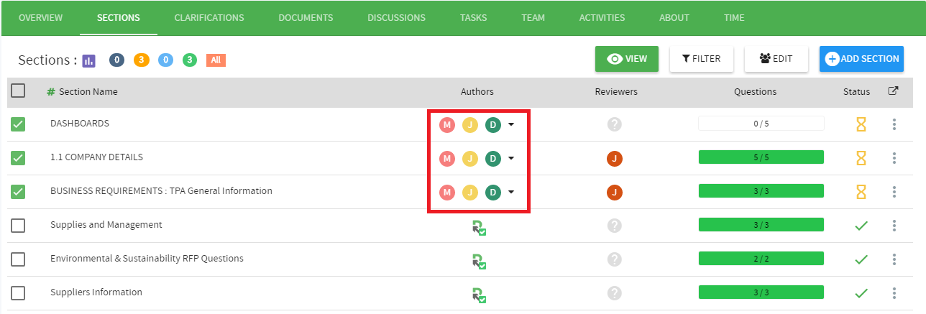Check the Environmental & Sustainability RFP Questions checkbox
926x314 pixels.
pyautogui.click(x=18, y=259)
